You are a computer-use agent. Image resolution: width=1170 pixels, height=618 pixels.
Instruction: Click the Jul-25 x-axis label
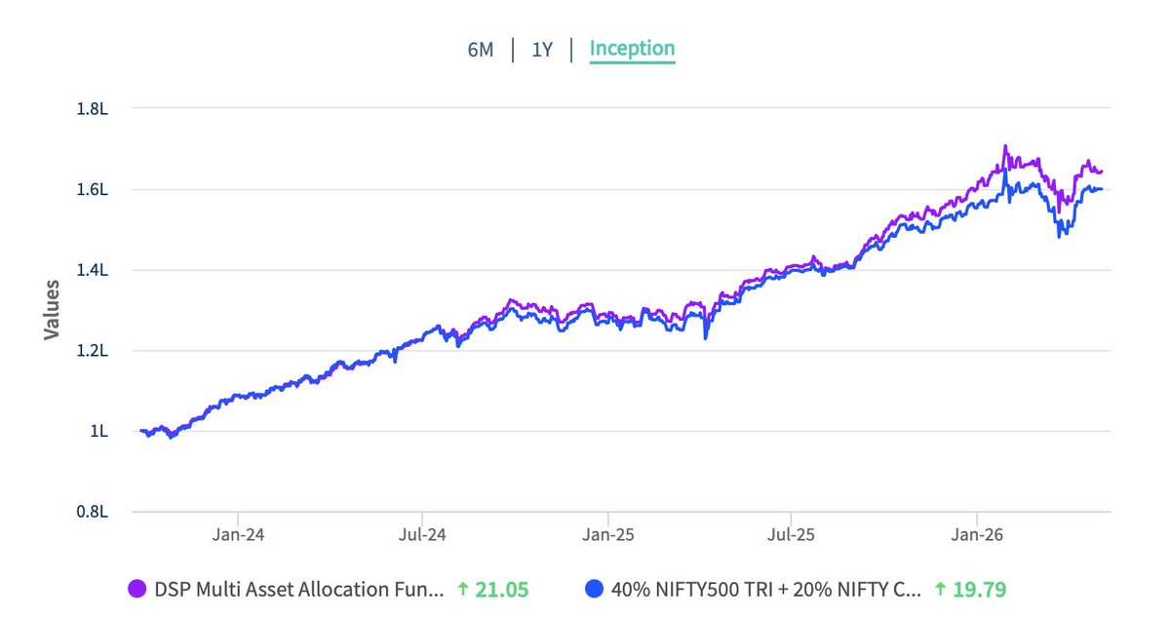tap(791, 534)
